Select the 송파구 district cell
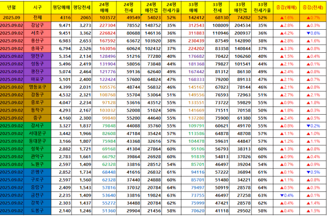Image resolution: width=327 pixels, height=216 pixels. click(37, 49)
